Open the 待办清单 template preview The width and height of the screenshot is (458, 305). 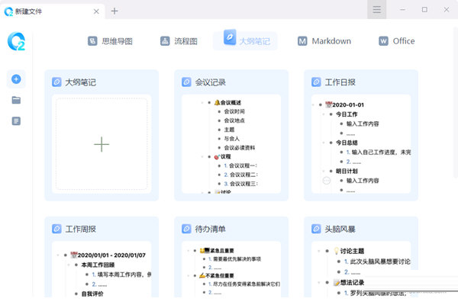[231, 269]
